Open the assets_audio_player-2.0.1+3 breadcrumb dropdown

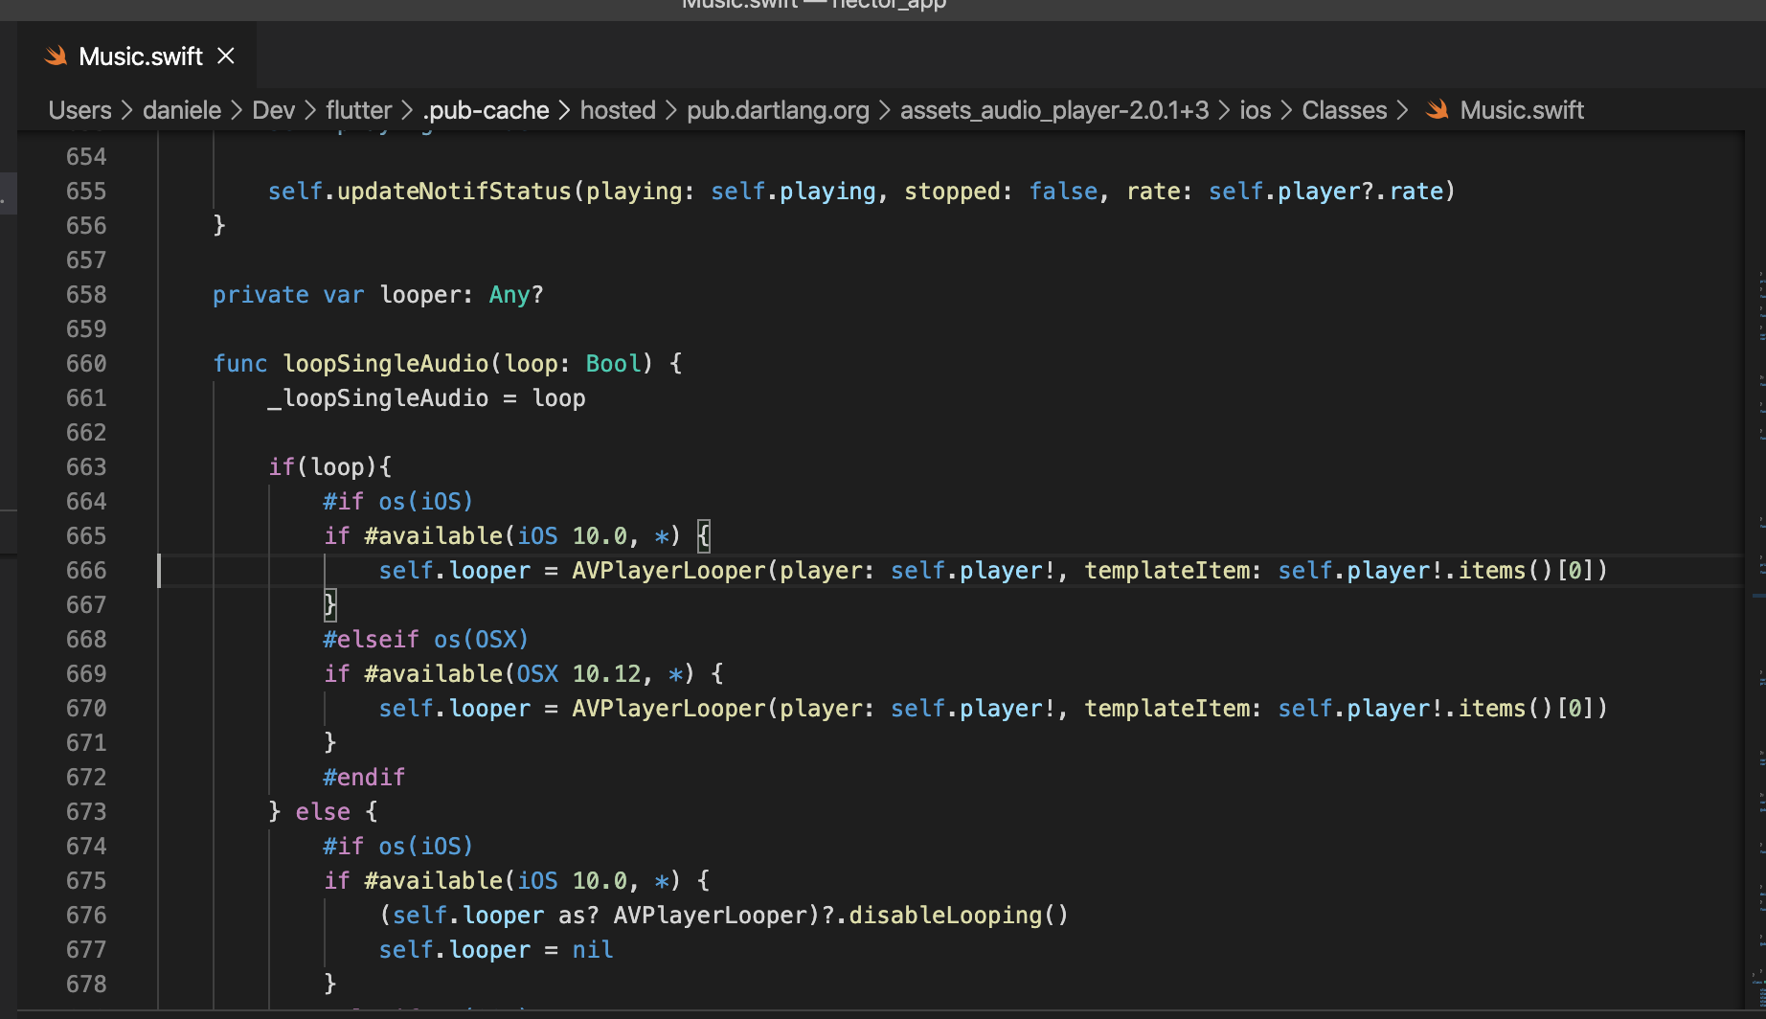click(x=1053, y=109)
